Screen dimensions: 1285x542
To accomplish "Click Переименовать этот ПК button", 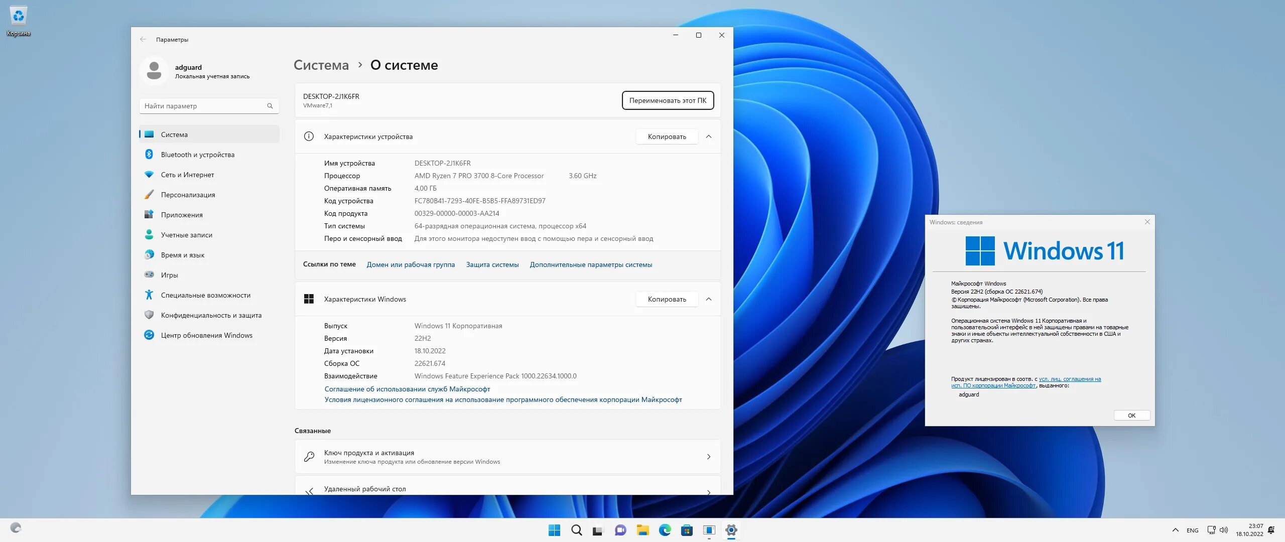I will pos(667,100).
